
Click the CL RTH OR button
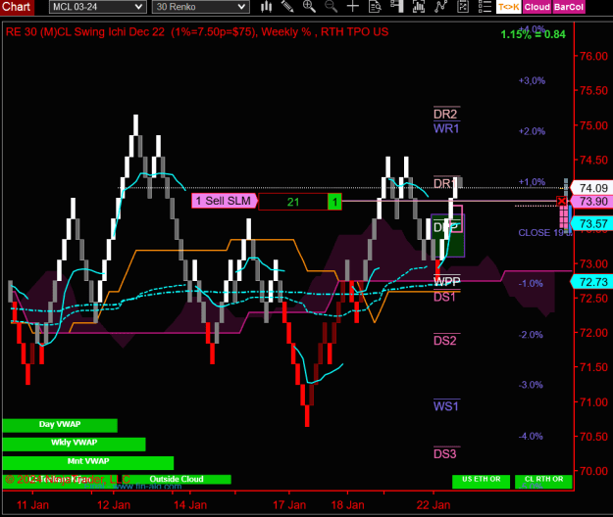(543, 481)
